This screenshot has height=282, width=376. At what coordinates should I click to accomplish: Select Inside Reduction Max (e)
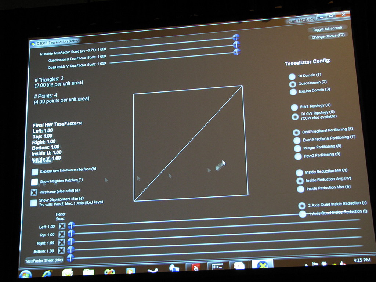pos(300,189)
